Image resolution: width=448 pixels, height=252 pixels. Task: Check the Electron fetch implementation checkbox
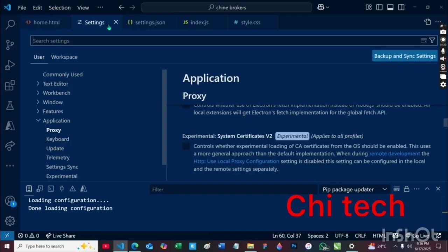tap(186, 105)
